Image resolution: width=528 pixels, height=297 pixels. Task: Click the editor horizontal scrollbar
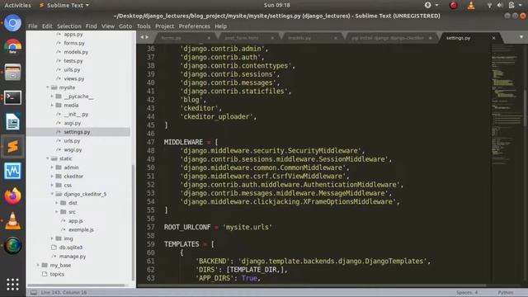click(312, 285)
